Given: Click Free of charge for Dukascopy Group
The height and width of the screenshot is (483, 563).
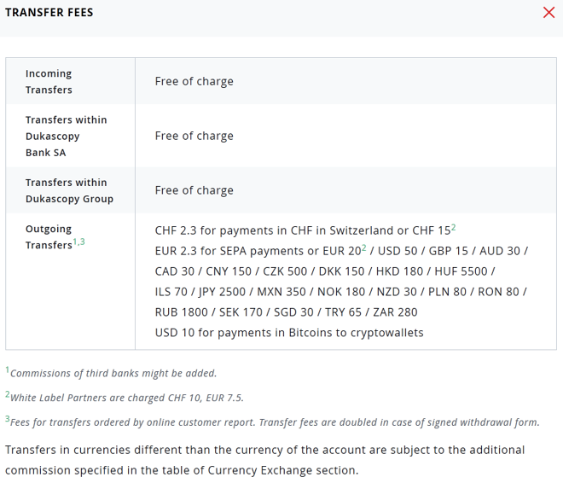Looking at the screenshot, I should click(x=194, y=190).
